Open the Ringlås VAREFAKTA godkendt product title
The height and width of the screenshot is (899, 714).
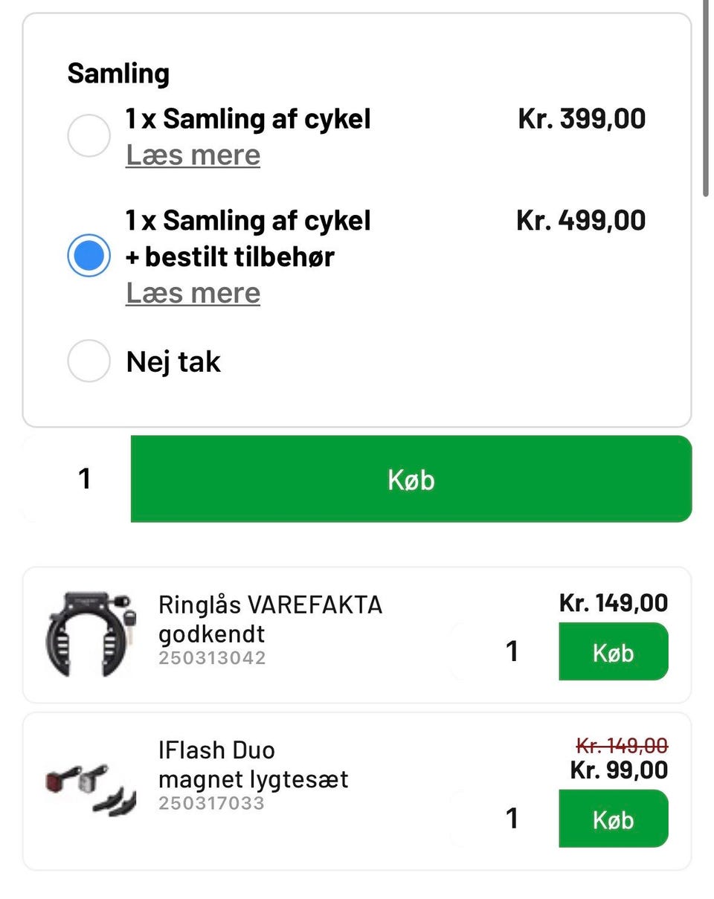pyautogui.click(x=270, y=619)
